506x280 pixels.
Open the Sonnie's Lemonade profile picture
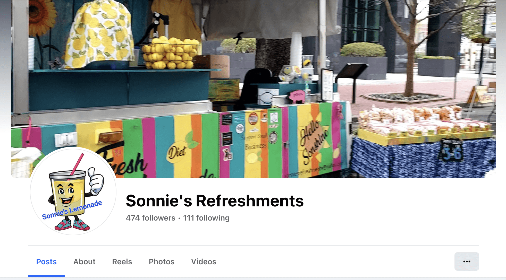coord(73,191)
